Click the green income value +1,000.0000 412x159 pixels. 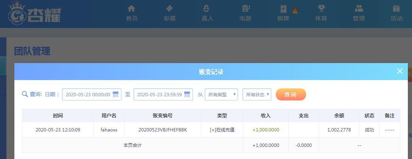tap(266, 130)
